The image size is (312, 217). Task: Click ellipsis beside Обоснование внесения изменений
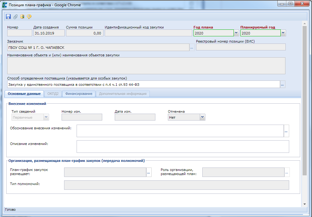click(286, 131)
